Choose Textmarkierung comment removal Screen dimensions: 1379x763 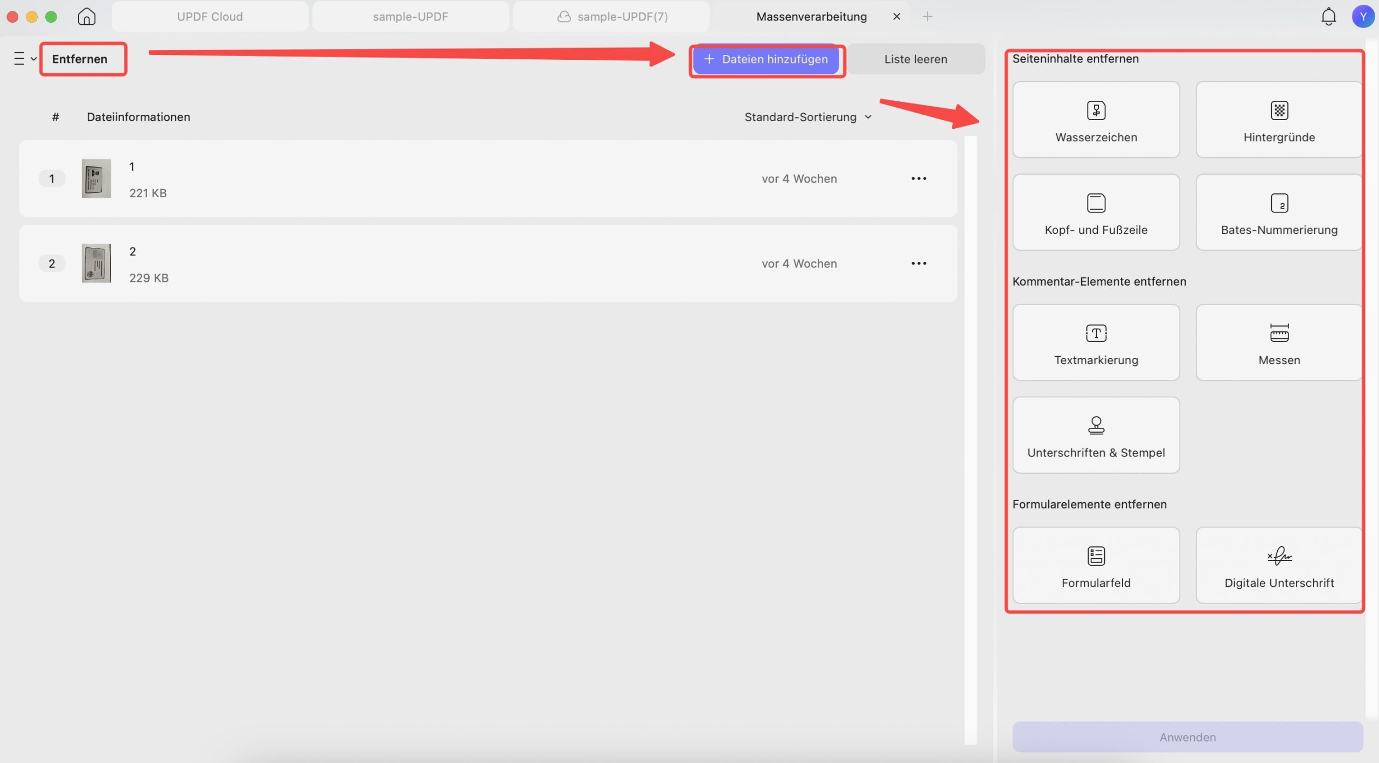(1096, 343)
